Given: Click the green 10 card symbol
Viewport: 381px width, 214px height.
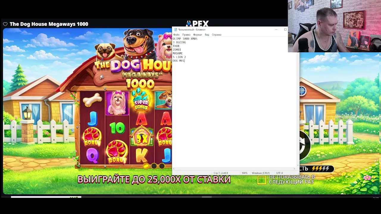Looking at the screenshot, I should tap(117, 128).
